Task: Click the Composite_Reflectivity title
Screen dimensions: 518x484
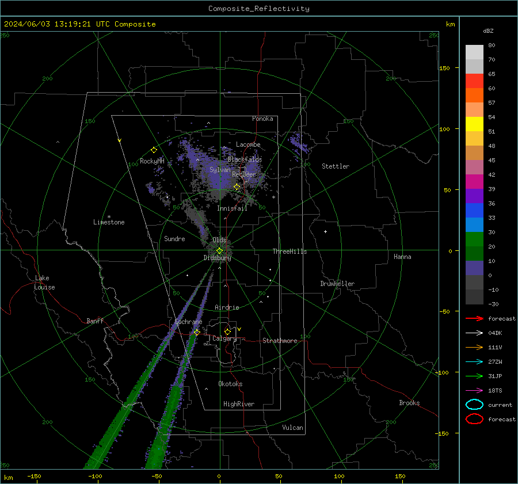Action: 259,9
